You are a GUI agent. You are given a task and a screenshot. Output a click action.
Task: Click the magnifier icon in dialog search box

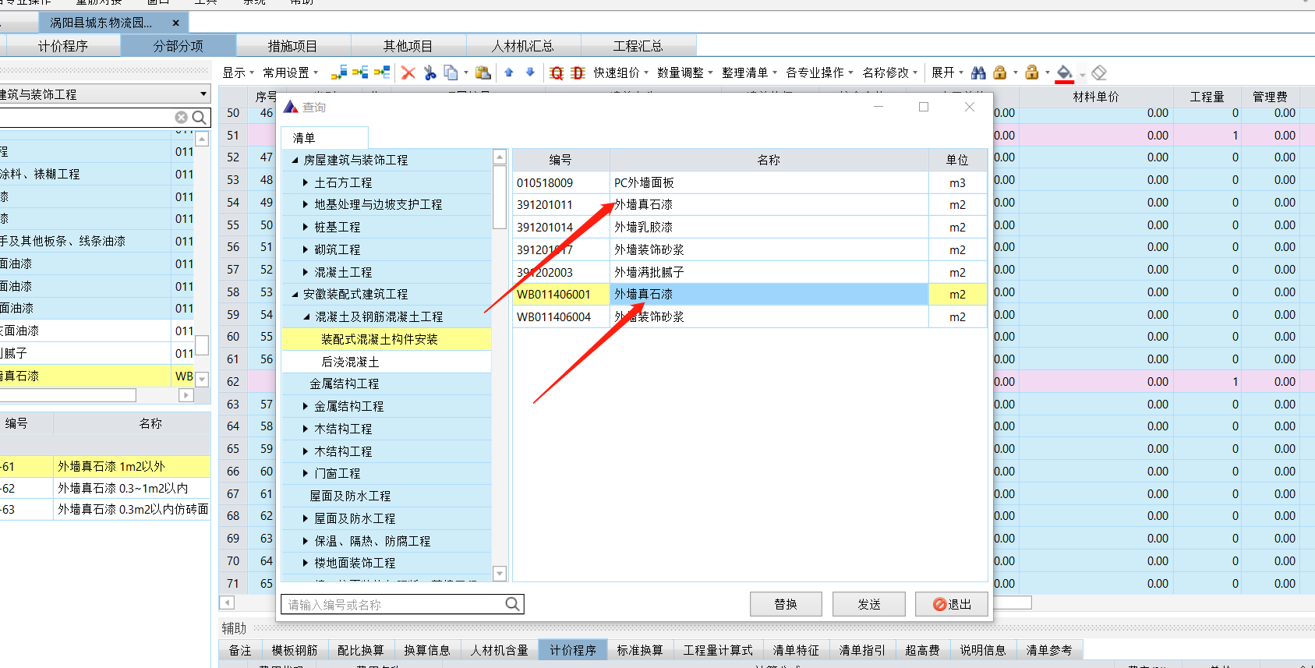(x=512, y=604)
